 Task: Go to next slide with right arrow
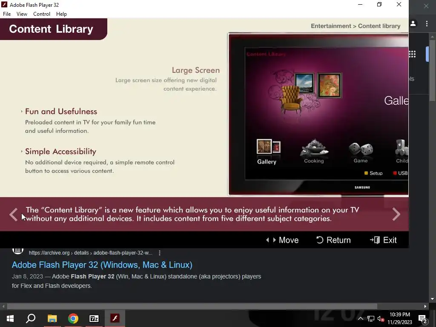click(396, 214)
